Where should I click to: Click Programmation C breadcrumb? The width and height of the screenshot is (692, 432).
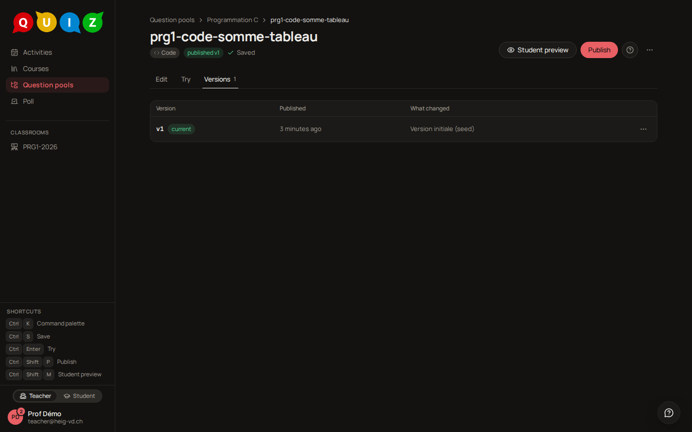click(x=233, y=20)
